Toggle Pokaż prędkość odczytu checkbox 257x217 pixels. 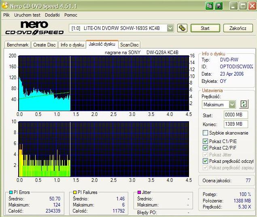(205, 161)
